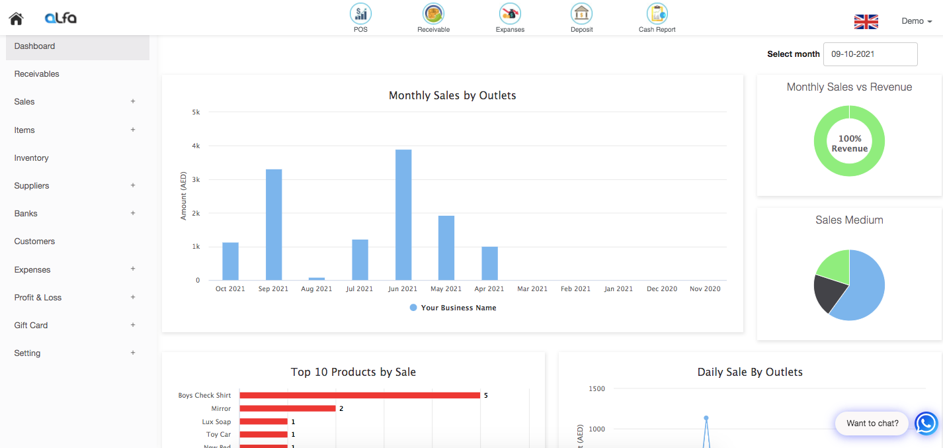
Task: Open the Demo user dropdown
Action: [x=917, y=21]
